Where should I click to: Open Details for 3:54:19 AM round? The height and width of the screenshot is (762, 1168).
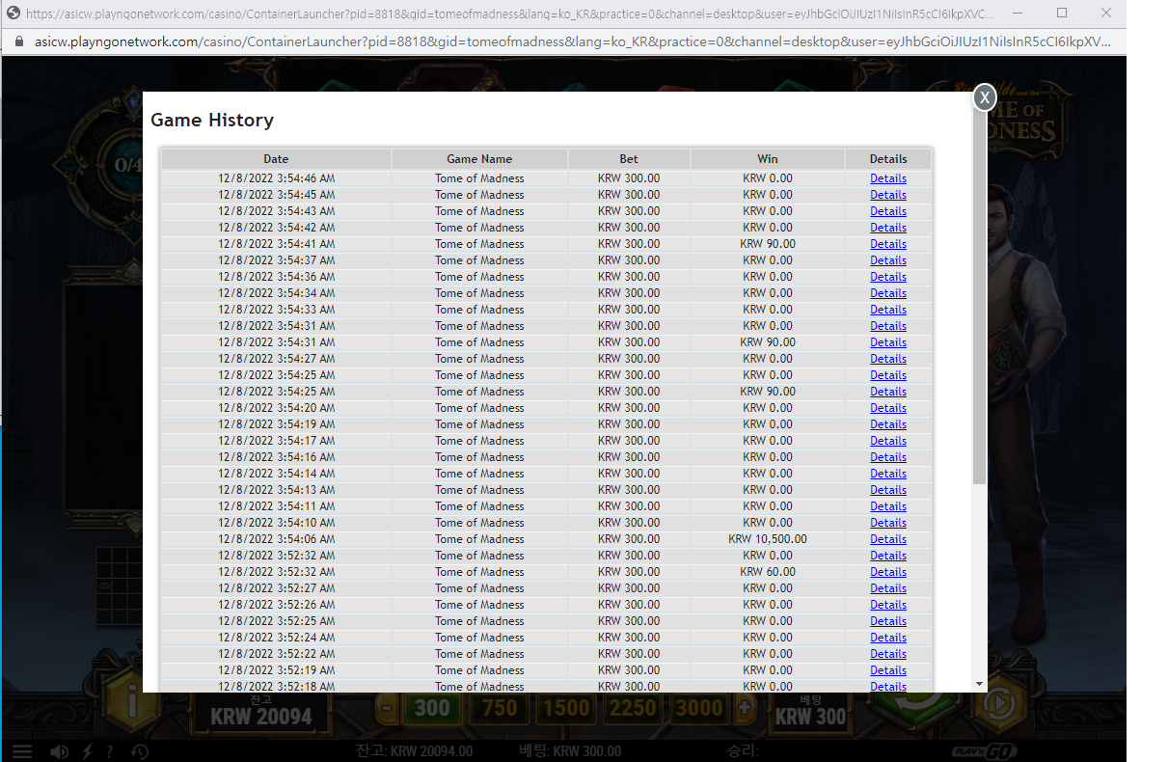[x=888, y=424]
